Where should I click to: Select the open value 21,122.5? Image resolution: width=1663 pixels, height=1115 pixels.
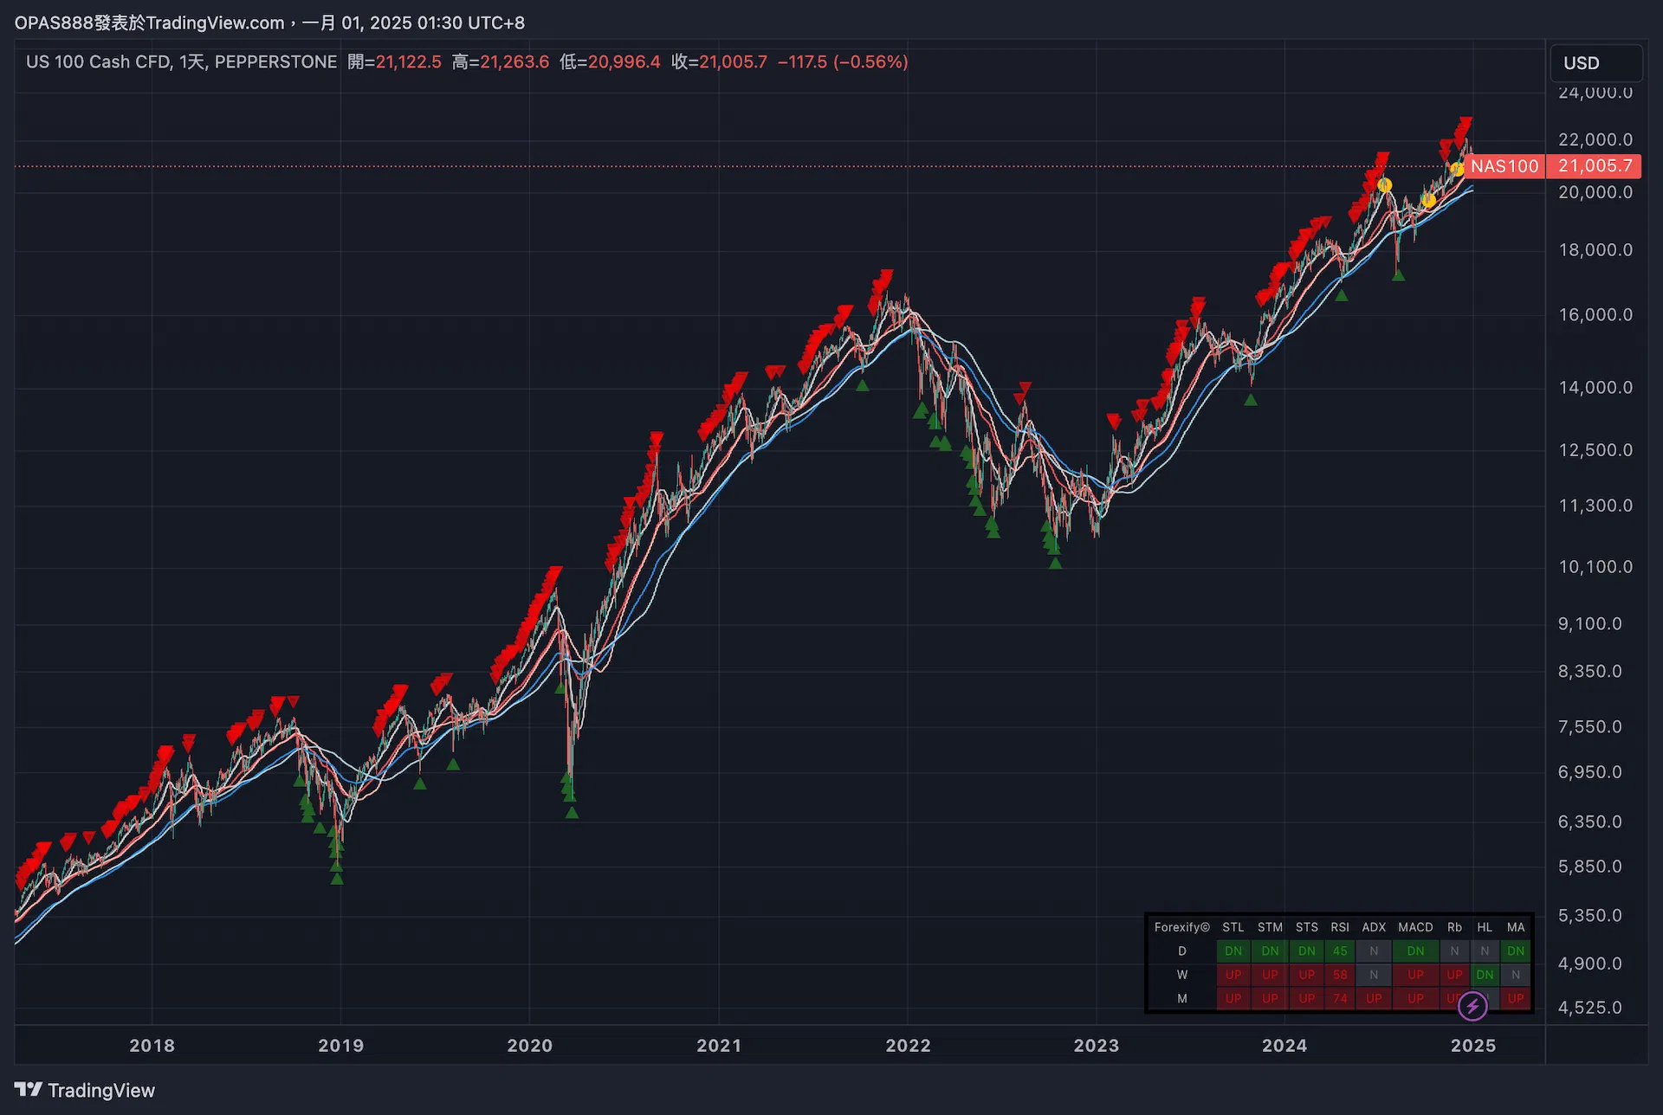(409, 61)
